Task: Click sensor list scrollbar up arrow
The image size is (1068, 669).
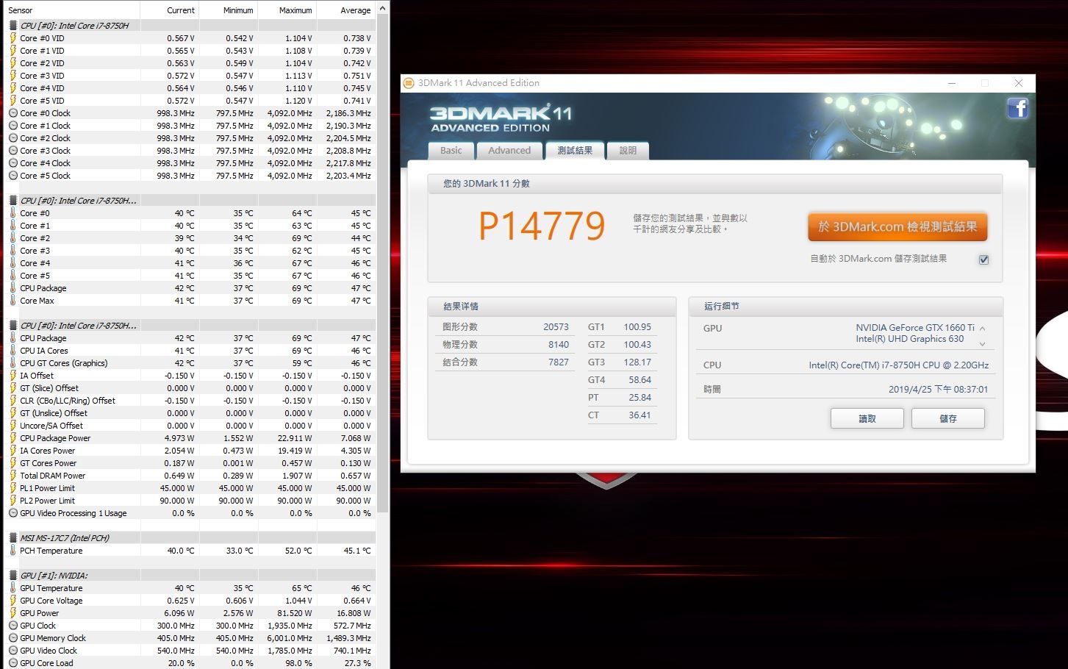Action: tap(382, 9)
